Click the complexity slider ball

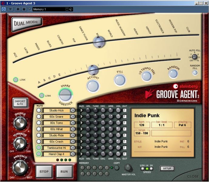coord(93,70)
